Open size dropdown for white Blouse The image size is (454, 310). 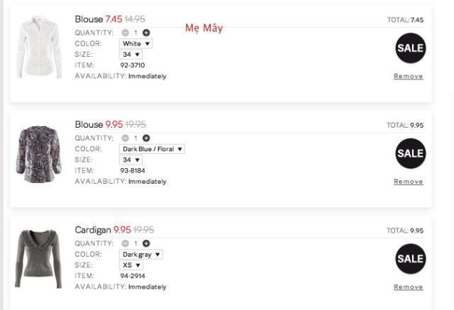click(131, 54)
